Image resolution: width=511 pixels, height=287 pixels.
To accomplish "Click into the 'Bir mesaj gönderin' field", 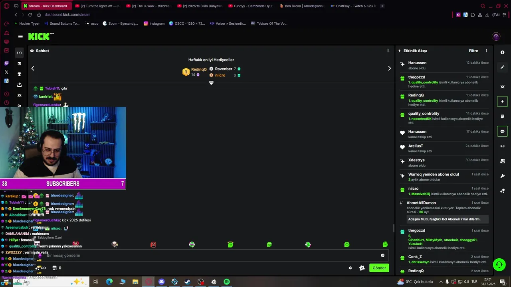I will pyautogui.click(x=212, y=255).
